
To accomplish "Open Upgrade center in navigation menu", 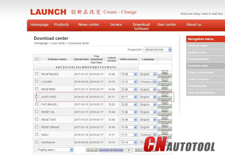I will tap(206, 52).
